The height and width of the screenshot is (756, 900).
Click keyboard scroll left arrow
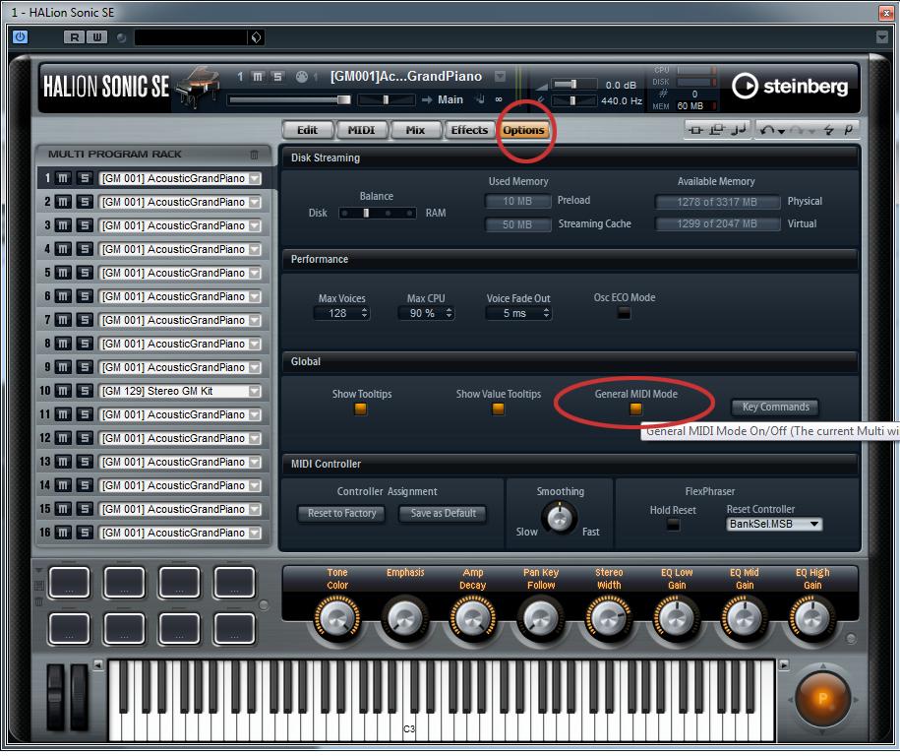click(x=98, y=665)
